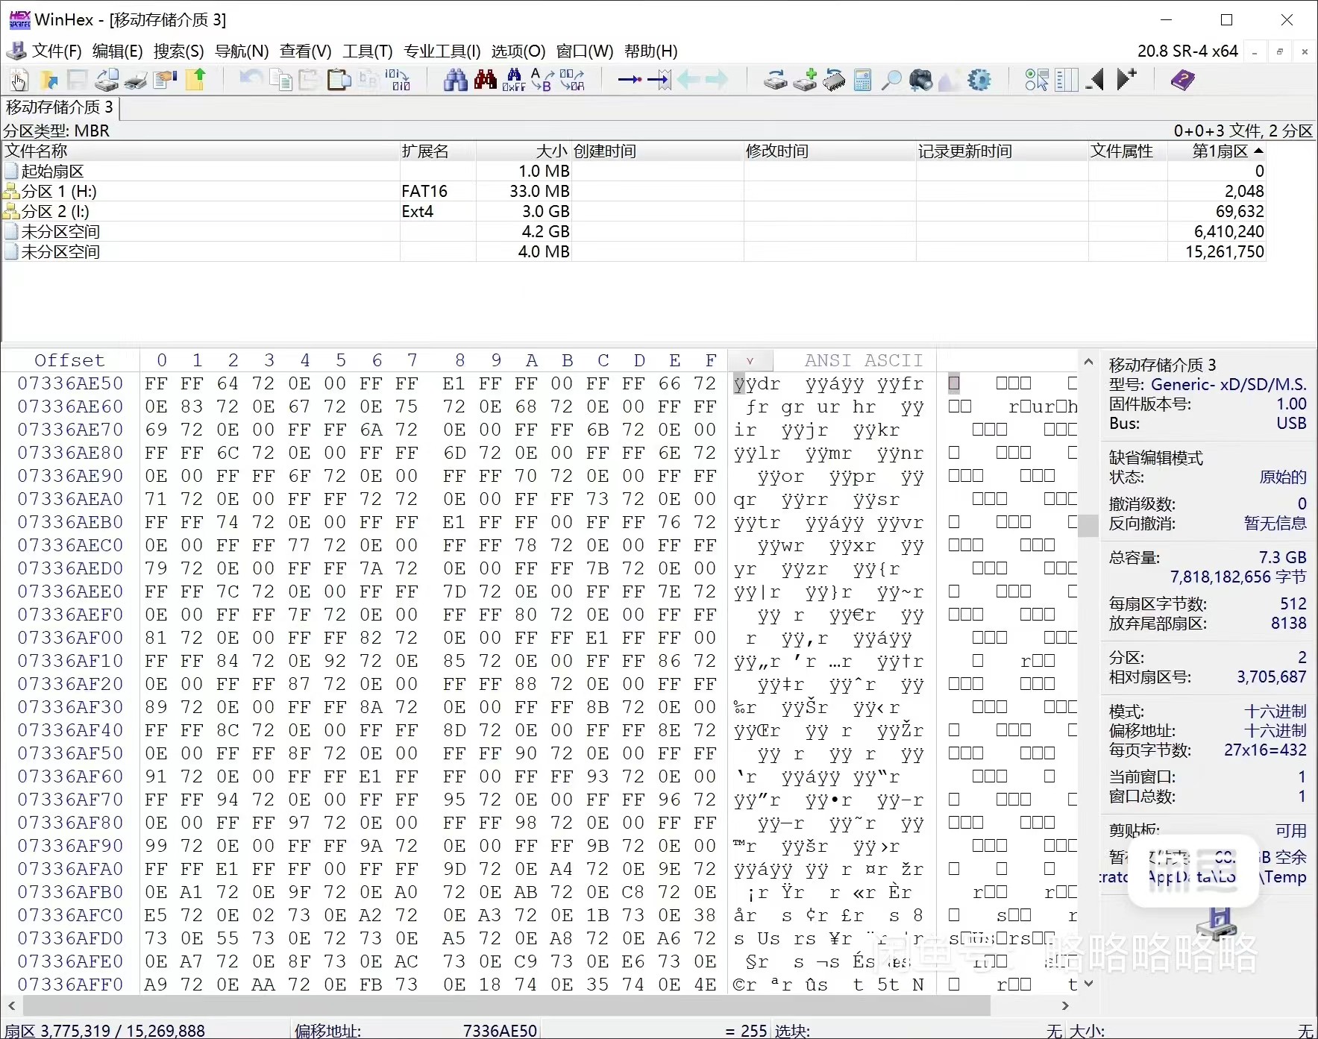Click the hex view vertical scrollbar thumb
Viewport: 1318px width, 1039px height.
[1088, 525]
